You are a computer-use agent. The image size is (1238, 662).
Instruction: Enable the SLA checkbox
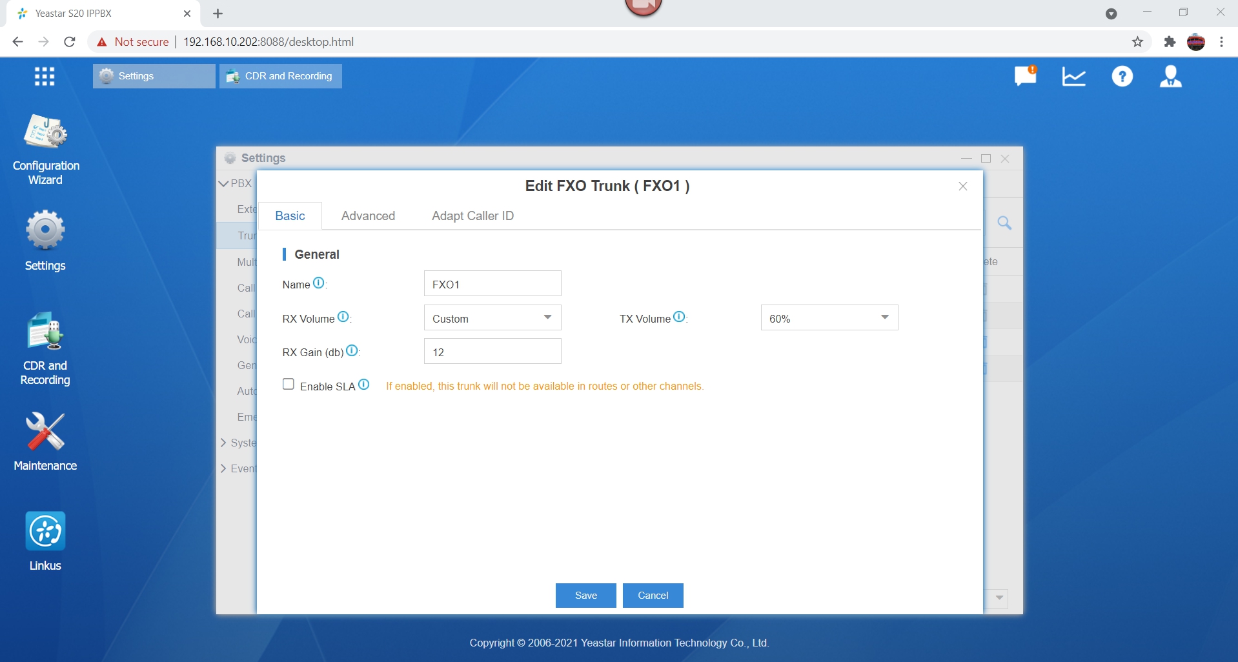(x=289, y=385)
